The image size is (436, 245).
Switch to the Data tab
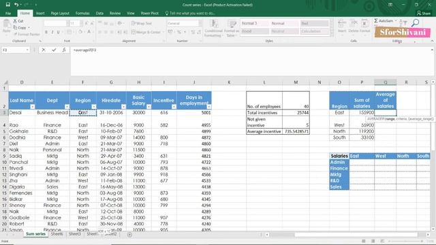point(99,14)
